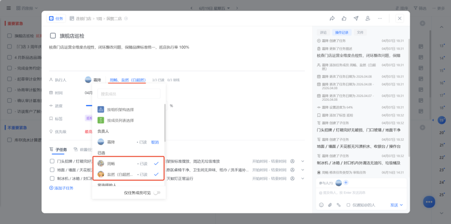Screen dimensions: 451x224
Task: Click previous day arrow beside 6月19日
Action: click(192, 8)
